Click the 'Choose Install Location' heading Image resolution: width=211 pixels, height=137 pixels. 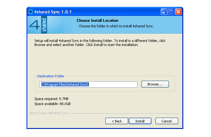pyautogui.click(x=97, y=21)
